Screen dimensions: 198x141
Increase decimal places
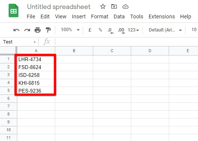(121, 31)
